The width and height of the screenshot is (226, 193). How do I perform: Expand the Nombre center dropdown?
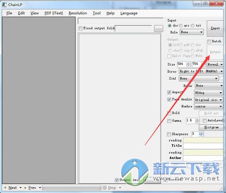point(209,106)
